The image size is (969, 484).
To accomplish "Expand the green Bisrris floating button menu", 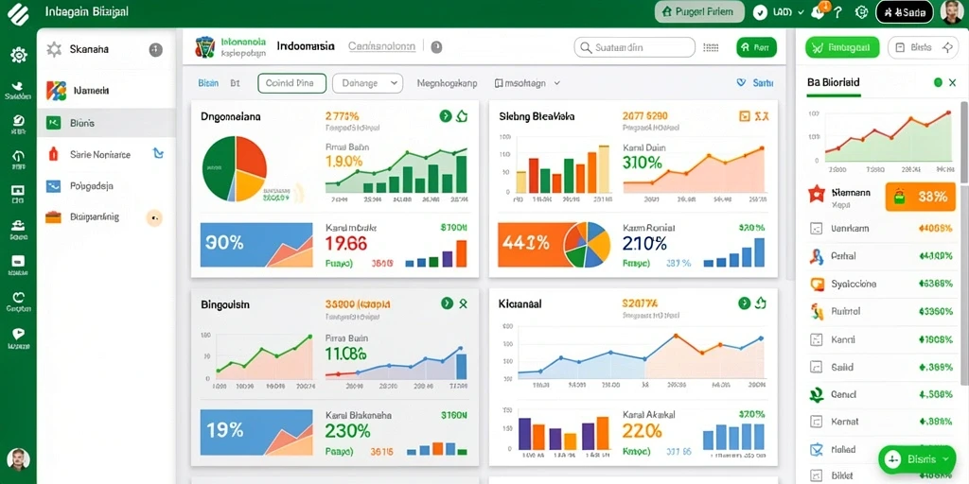I will (x=917, y=459).
